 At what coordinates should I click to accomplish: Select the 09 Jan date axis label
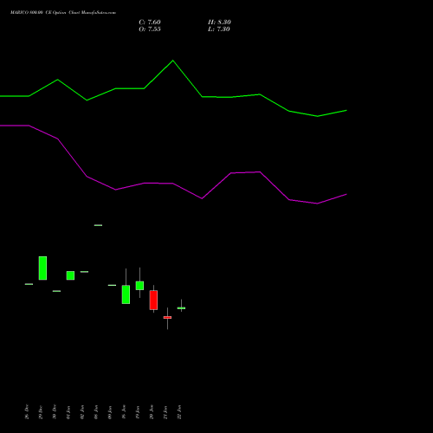click(x=110, y=412)
